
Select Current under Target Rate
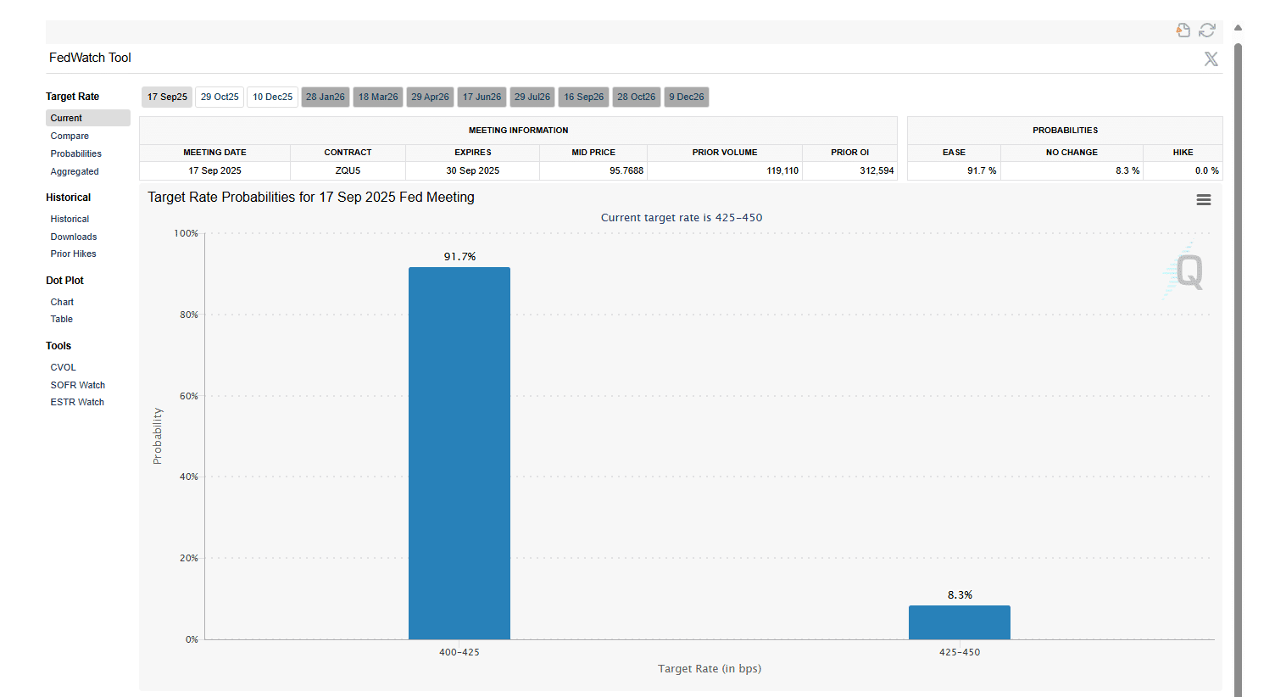point(66,118)
